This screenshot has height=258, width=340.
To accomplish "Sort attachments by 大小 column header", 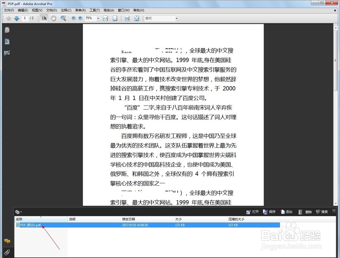I will click(x=200, y=219).
